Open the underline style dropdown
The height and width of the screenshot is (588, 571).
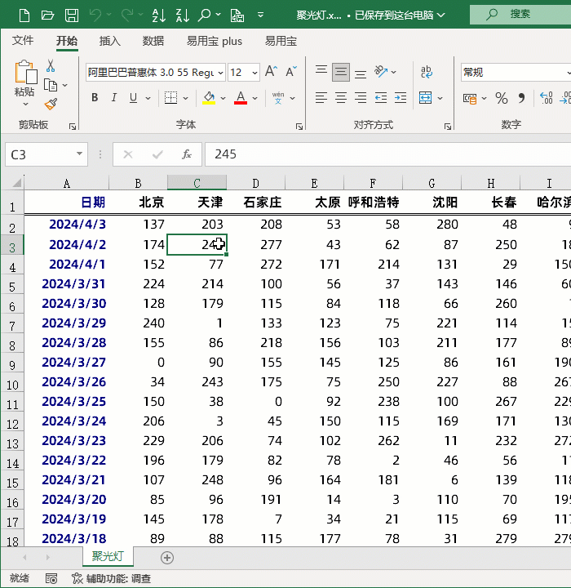pos(148,98)
